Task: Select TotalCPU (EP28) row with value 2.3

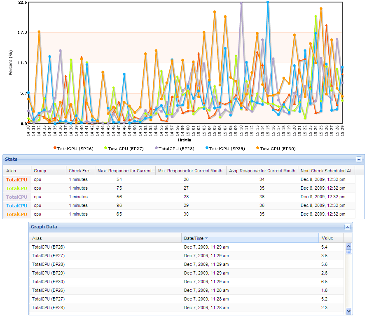Action: click(187, 308)
